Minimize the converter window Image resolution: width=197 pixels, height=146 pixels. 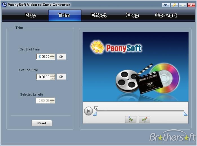pyautogui.click(x=183, y=5)
